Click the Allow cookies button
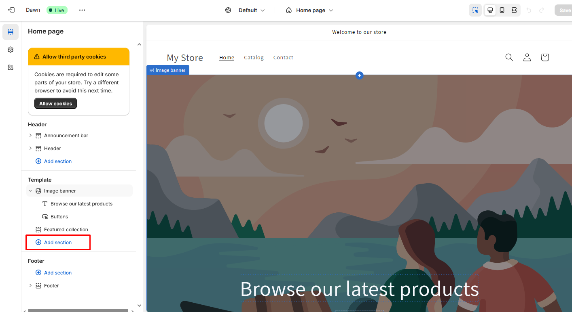The width and height of the screenshot is (572, 312). (55, 104)
